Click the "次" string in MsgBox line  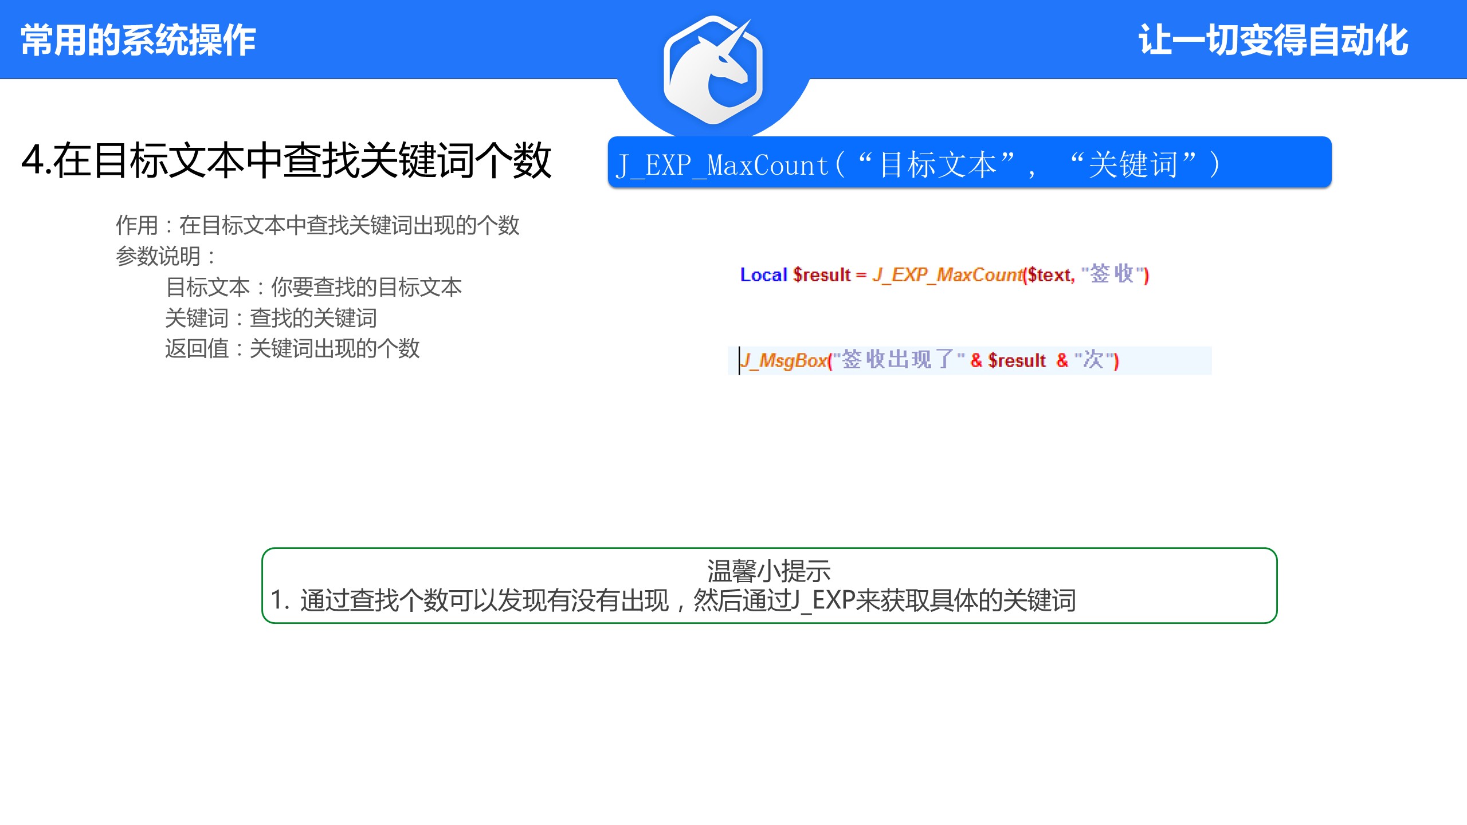pyautogui.click(x=1094, y=360)
